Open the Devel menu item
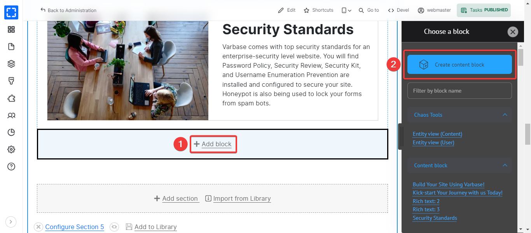The height and width of the screenshot is (233, 531). click(x=398, y=10)
